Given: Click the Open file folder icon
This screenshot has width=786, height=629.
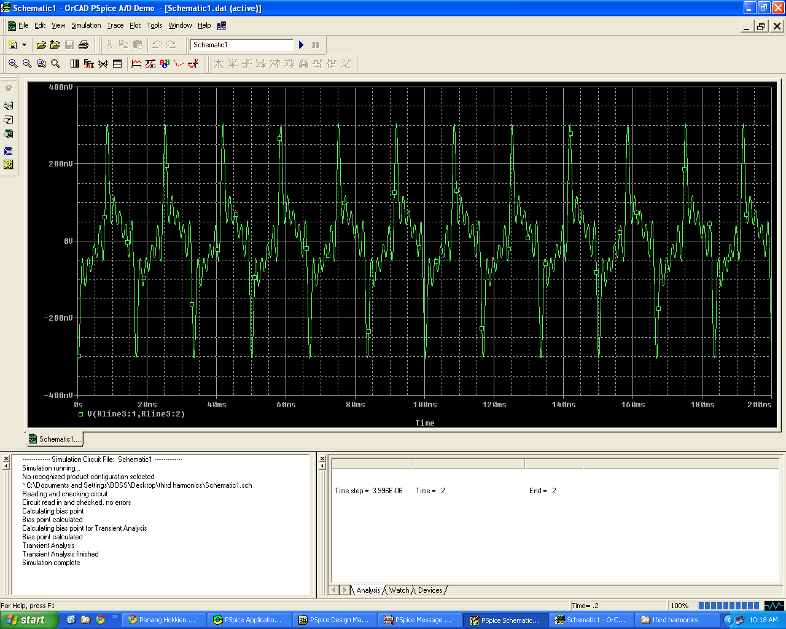Looking at the screenshot, I should pos(41,45).
